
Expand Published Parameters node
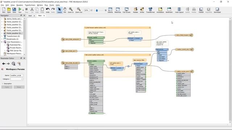5,45
